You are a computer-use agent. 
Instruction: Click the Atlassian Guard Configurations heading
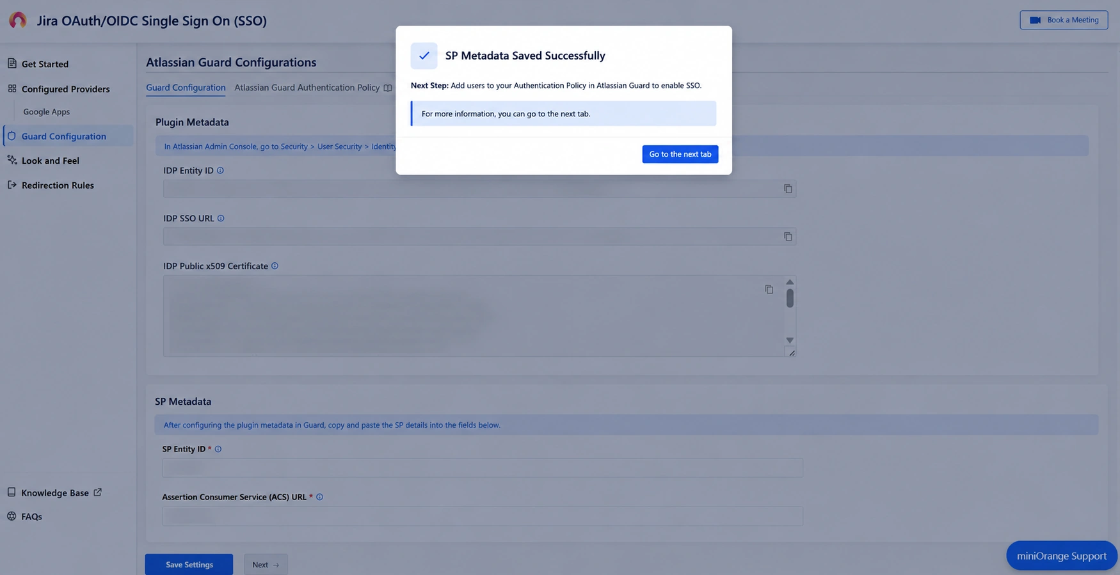click(231, 62)
